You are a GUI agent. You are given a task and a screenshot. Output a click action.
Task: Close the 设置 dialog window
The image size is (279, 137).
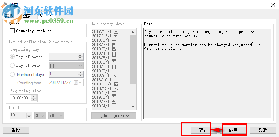(273, 5)
